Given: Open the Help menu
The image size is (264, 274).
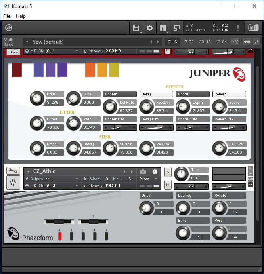Looking at the screenshot, I should click(x=21, y=16).
